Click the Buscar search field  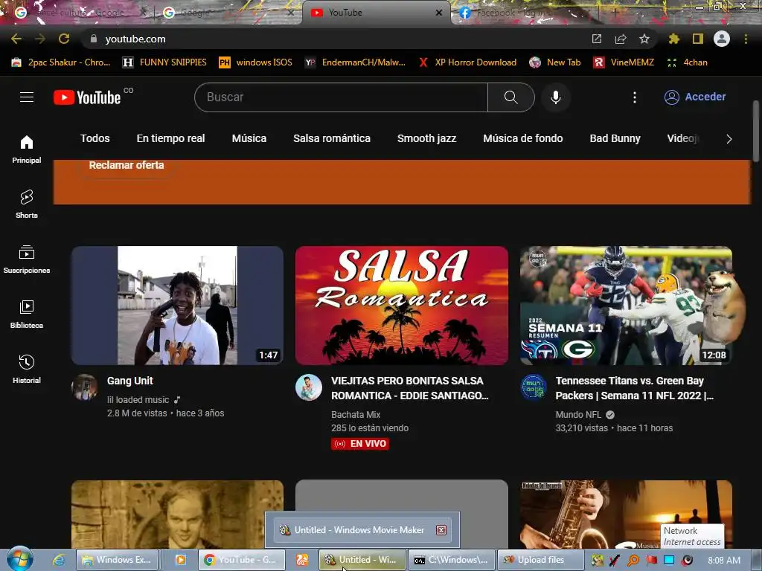click(x=341, y=97)
